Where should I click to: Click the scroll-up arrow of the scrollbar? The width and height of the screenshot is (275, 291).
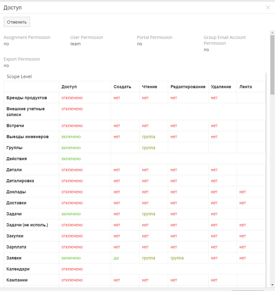click(x=272, y=32)
